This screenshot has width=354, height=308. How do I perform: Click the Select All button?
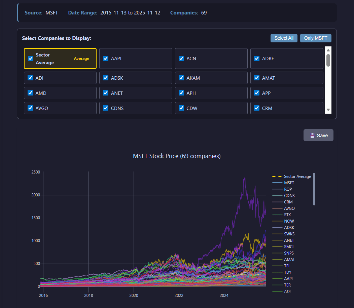pyautogui.click(x=284, y=38)
